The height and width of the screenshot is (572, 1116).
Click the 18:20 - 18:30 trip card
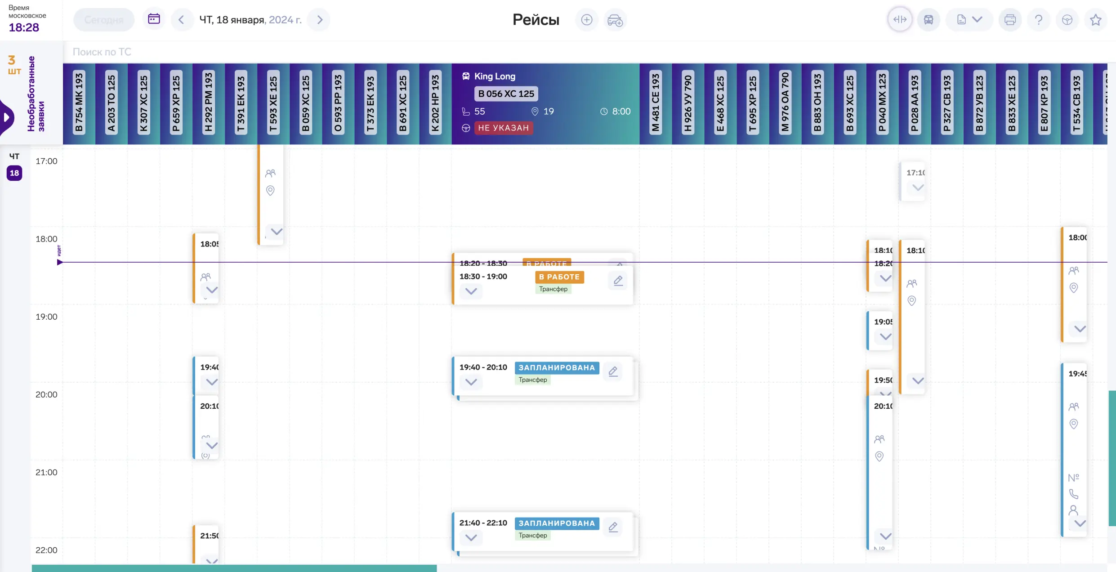[542, 259]
